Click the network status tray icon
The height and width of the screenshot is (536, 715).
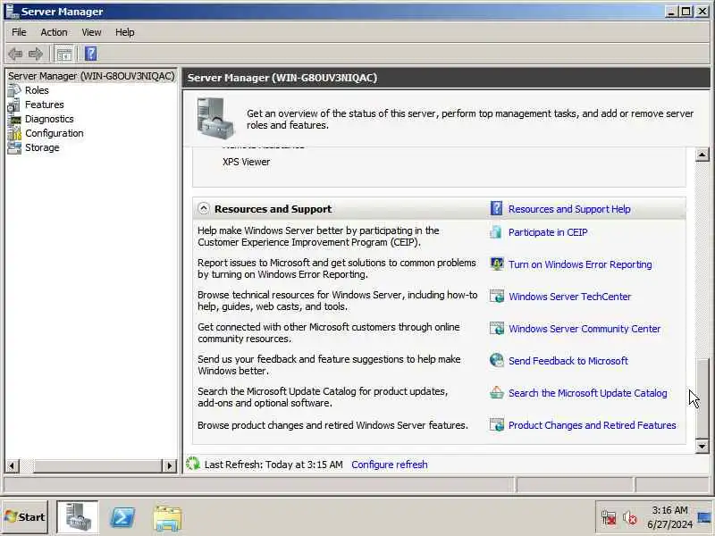pyautogui.click(x=609, y=518)
